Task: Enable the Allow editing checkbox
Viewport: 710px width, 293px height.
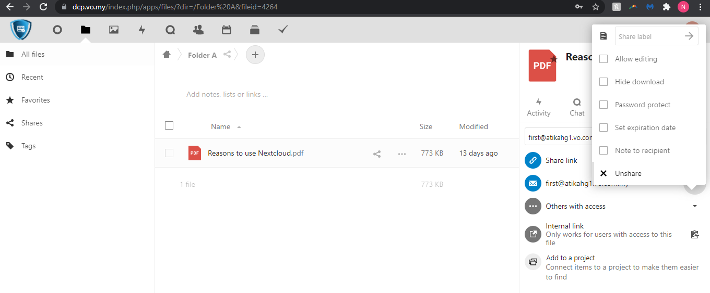Action: (603, 59)
